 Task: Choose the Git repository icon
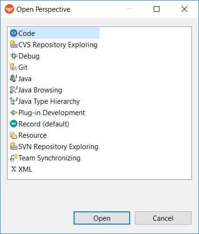click(14, 67)
